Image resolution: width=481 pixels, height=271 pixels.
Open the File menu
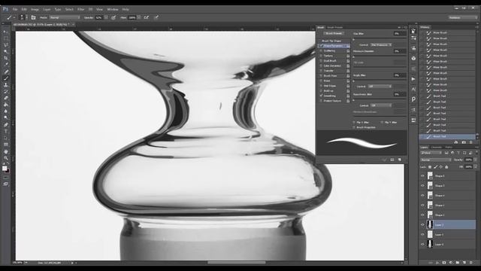[x=15, y=10]
